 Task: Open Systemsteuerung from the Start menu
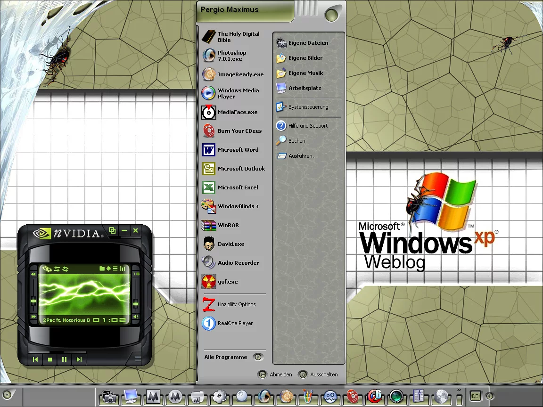[308, 107]
